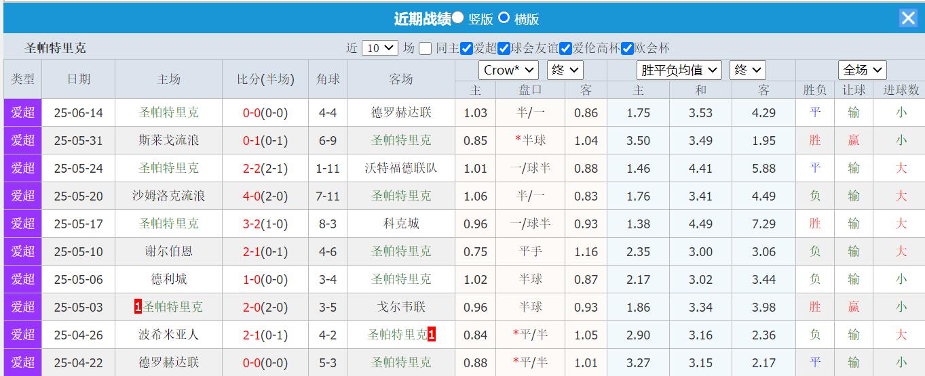This screenshot has height=376, width=925.
Task: Open the 全场 period dropdown
Action: click(862, 70)
